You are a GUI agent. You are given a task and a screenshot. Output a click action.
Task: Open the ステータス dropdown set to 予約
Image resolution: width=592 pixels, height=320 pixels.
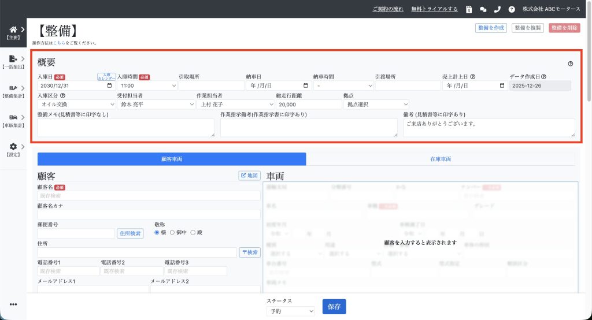point(290,311)
